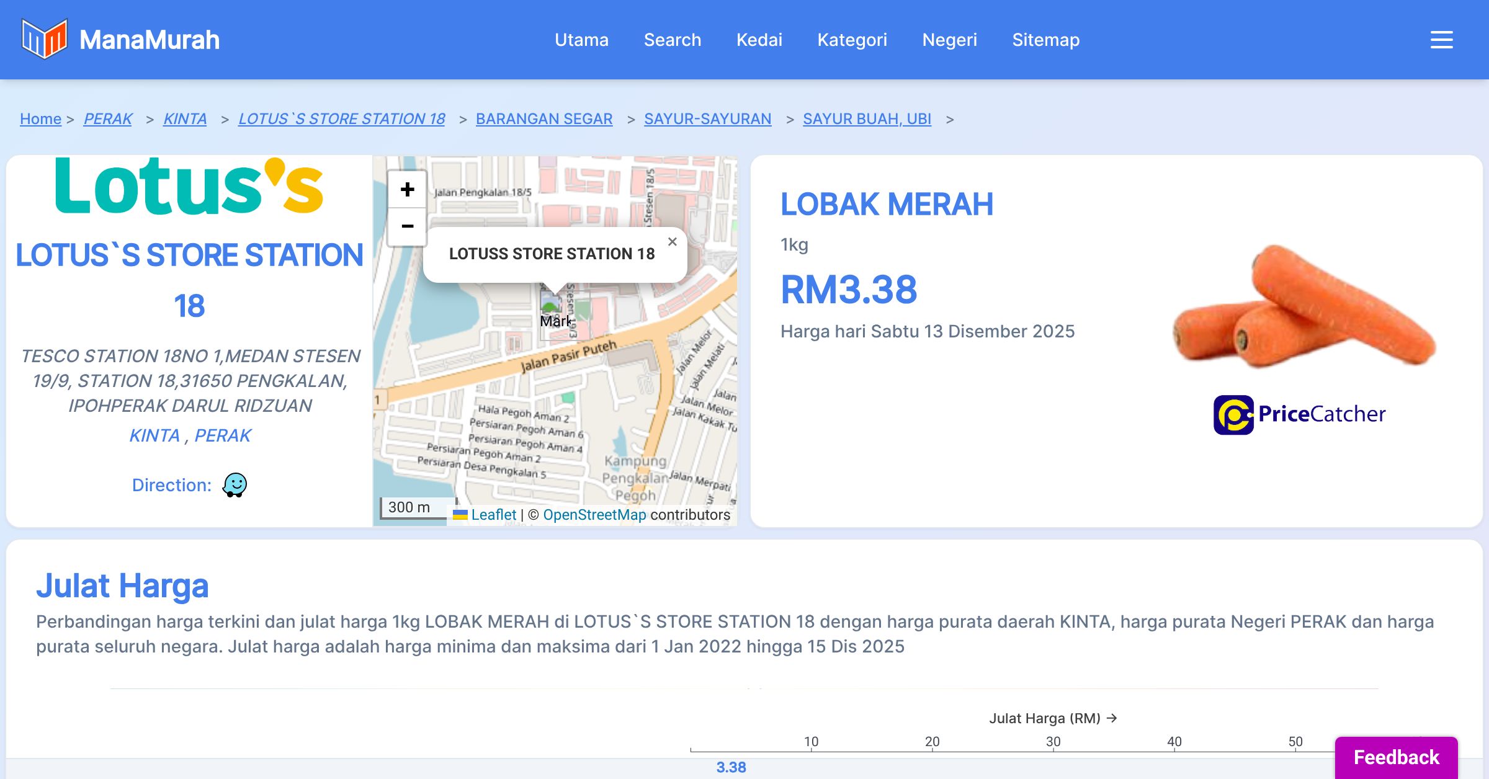1489x779 pixels.
Task: Open the OpenStreetMap attribution link
Action: tap(594, 515)
